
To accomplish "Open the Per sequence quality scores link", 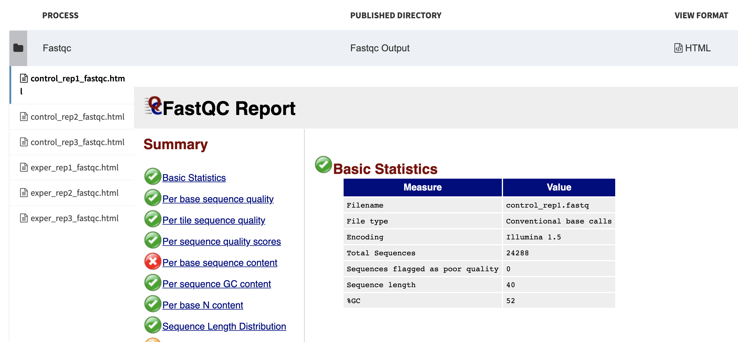I will (x=221, y=241).
